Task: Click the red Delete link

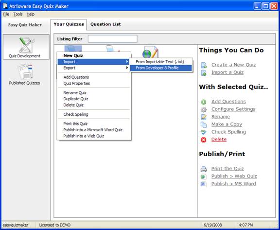Action: 219,140
